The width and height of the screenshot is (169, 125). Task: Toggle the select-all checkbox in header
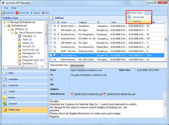point(51,22)
